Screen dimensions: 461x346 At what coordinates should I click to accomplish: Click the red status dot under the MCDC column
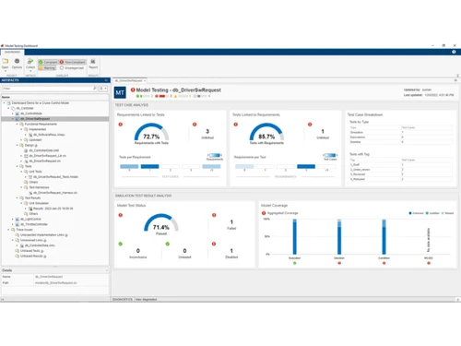click(429, 263)
